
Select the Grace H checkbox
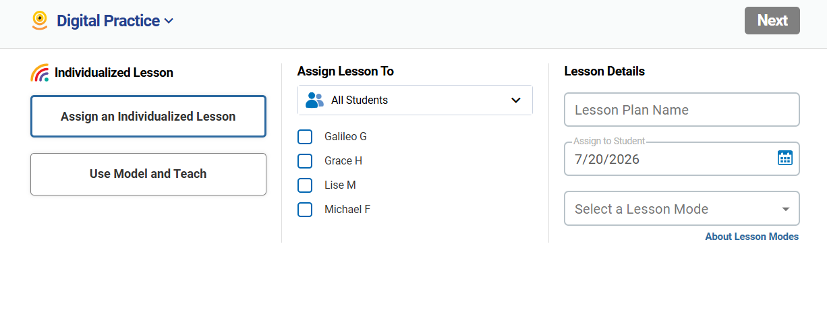coord(305,161)
